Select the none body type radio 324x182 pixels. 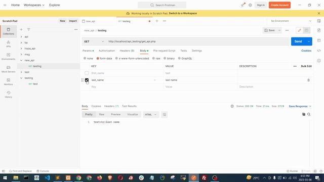tap(85, 59)
